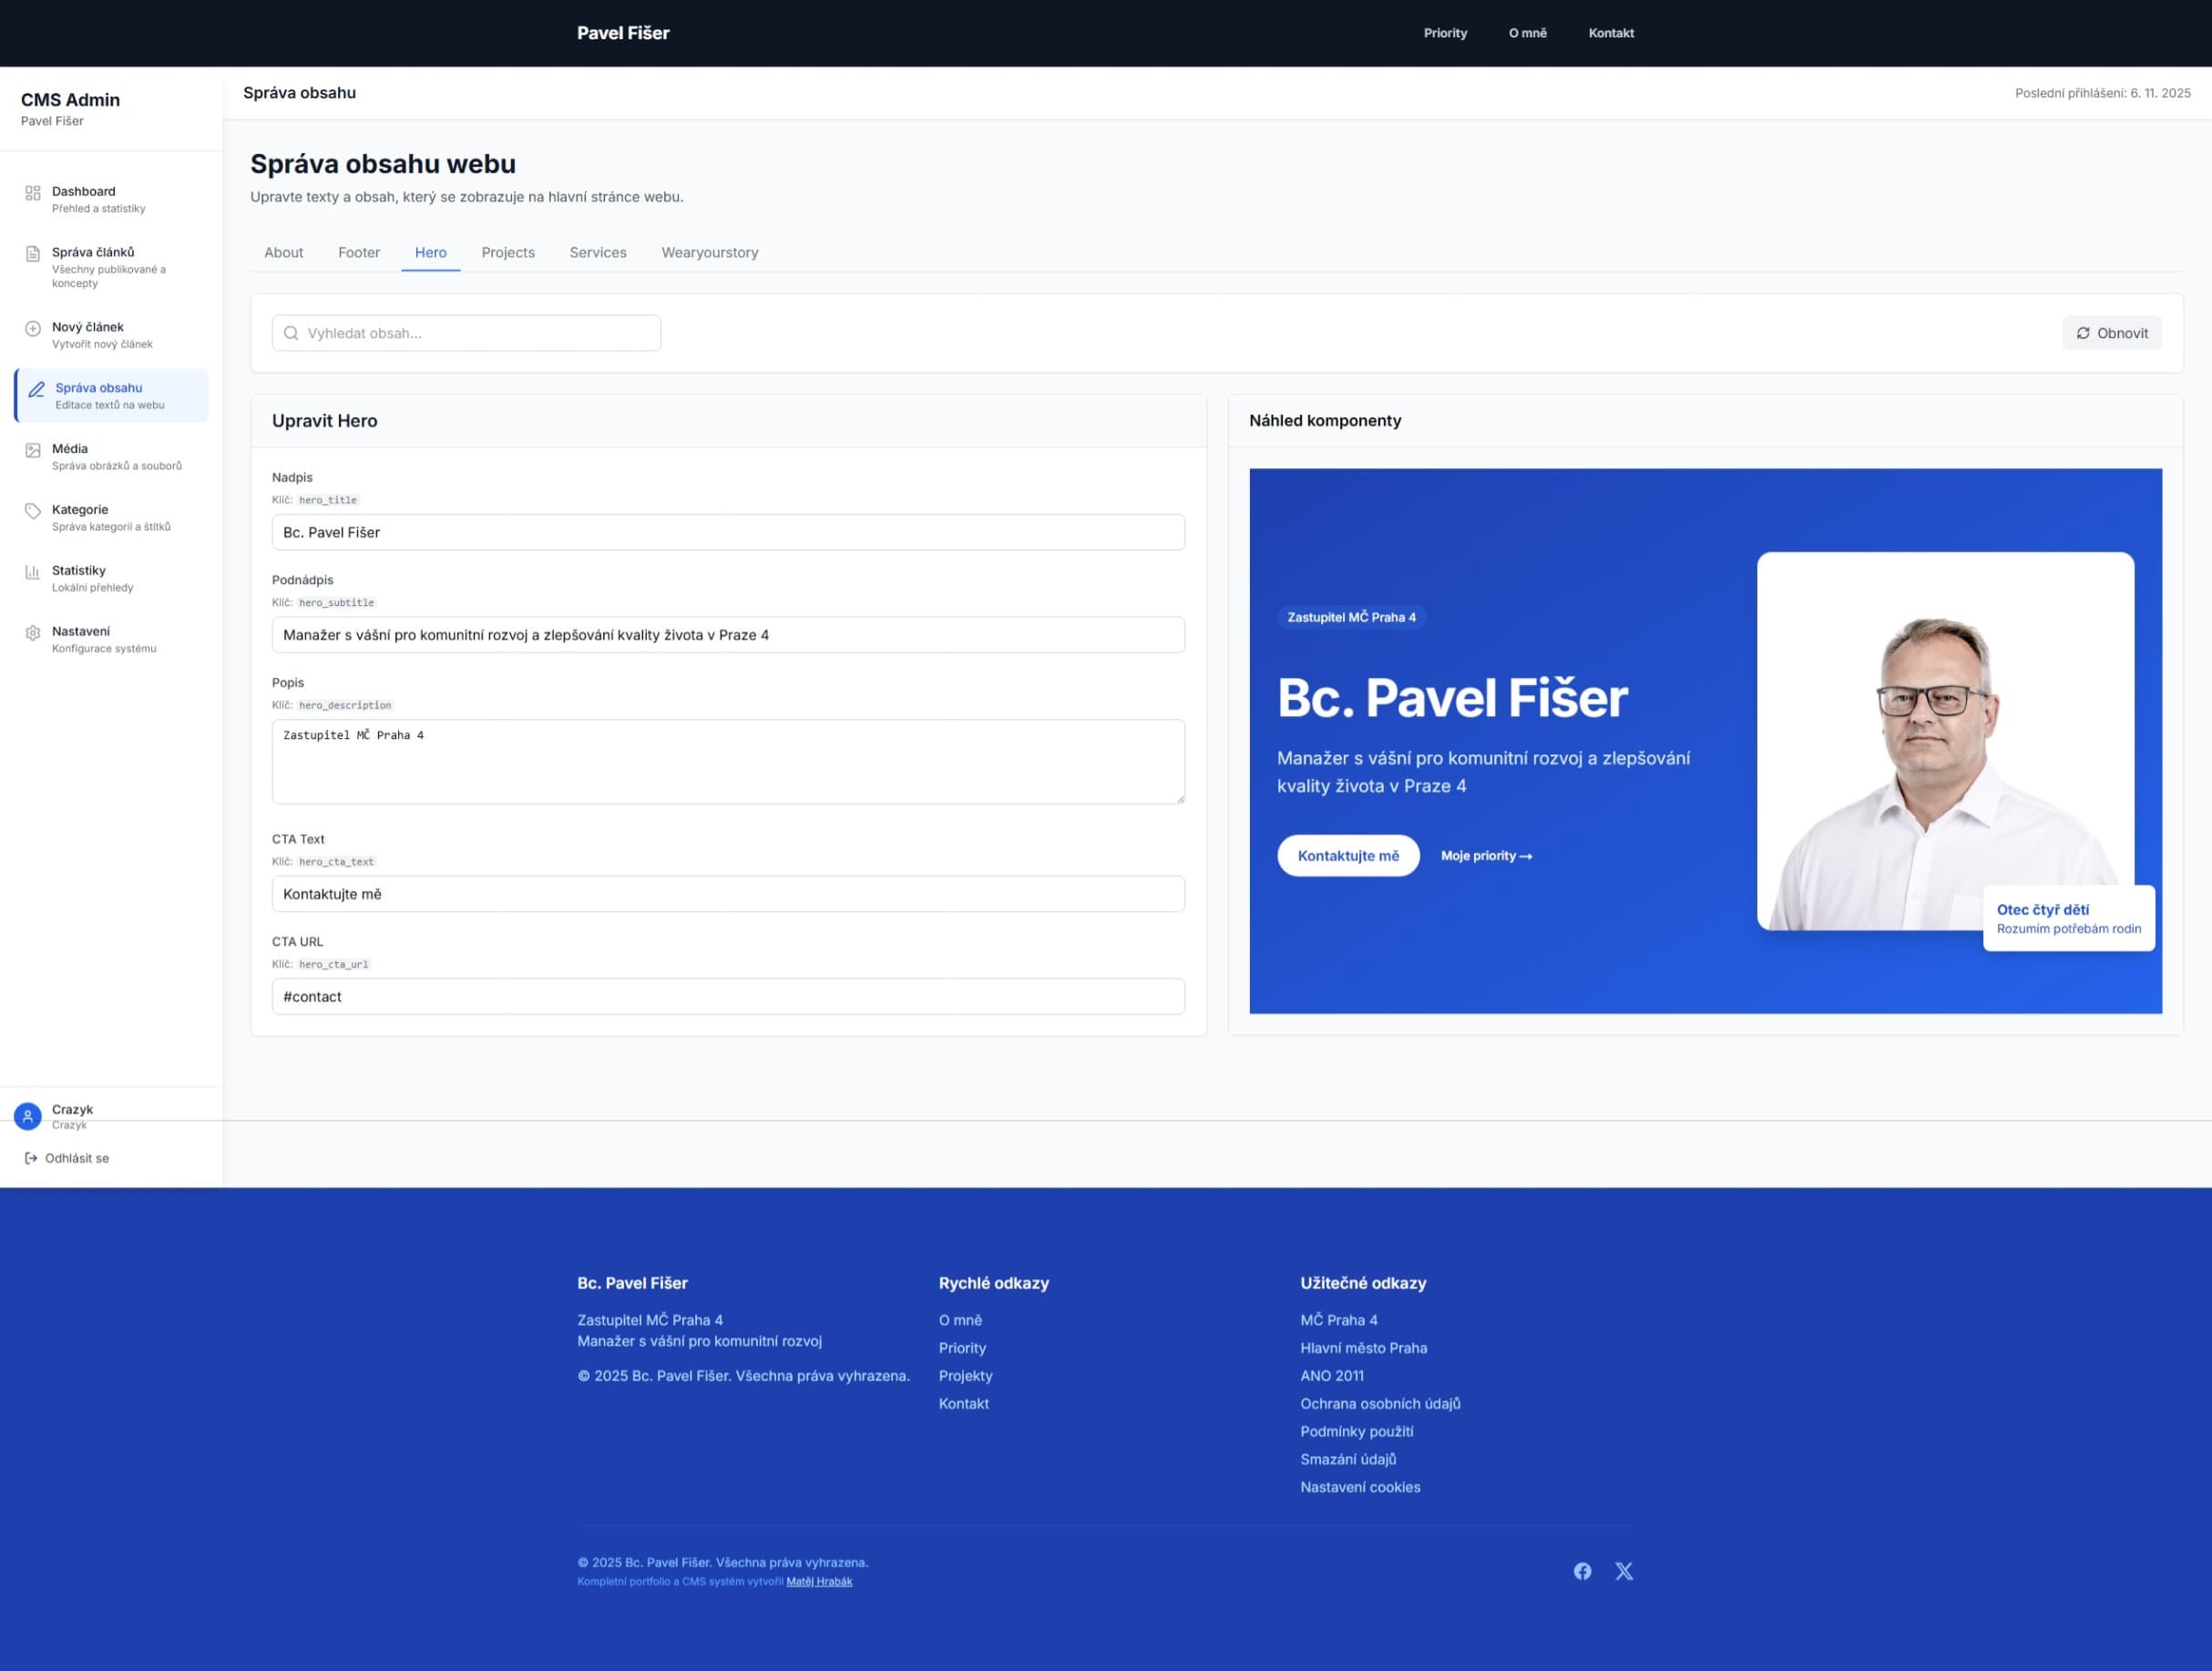2212x1671 pixels.
Task: Click Odhlásit se to log out
Action: [67, 1158]
